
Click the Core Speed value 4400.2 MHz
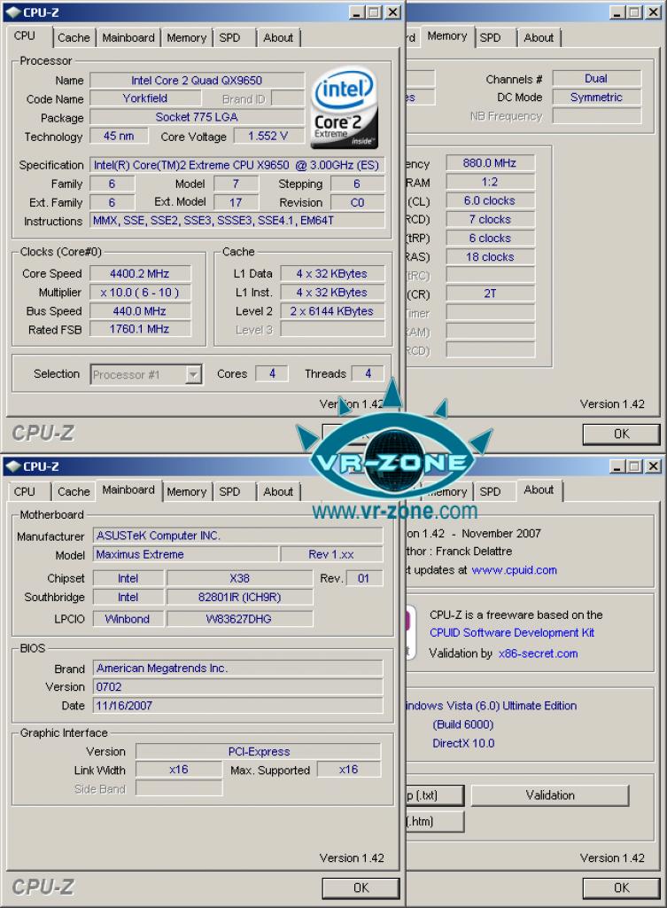[139, 273]
